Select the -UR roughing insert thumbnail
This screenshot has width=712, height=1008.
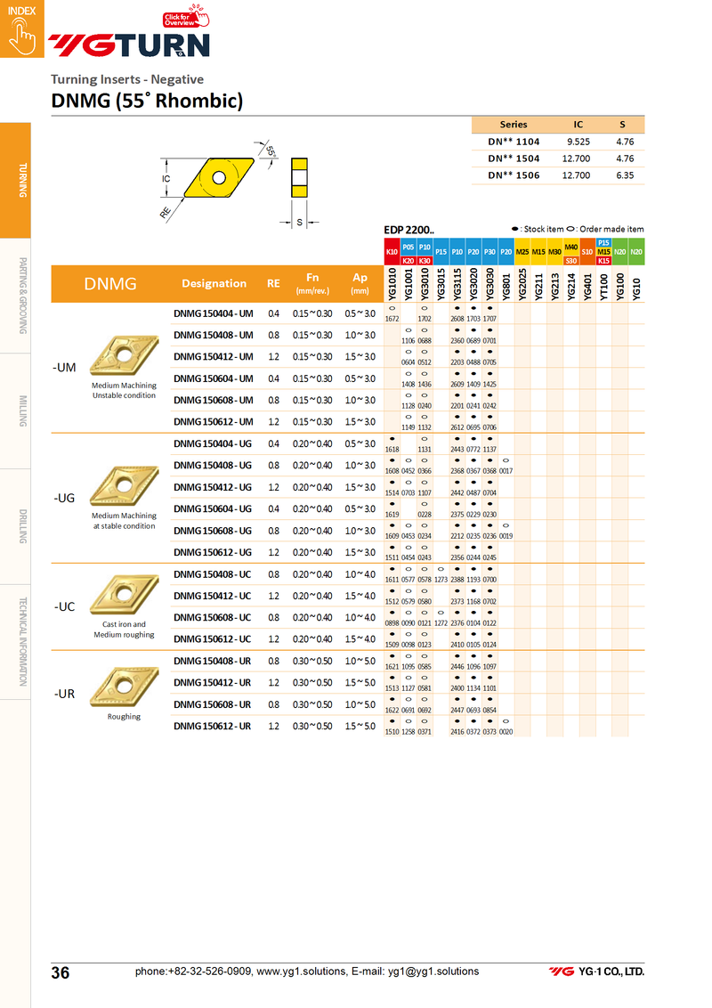pyautogui.click(x=124, y=684)
